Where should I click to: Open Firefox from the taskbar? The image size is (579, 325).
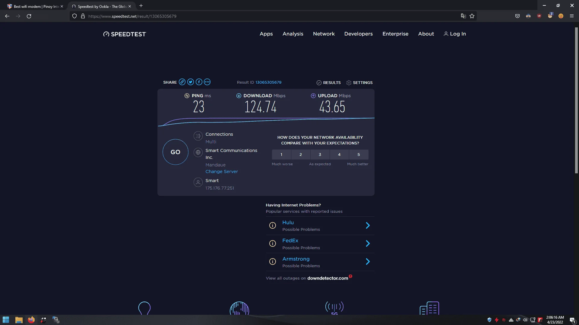[x=31, y=320]
